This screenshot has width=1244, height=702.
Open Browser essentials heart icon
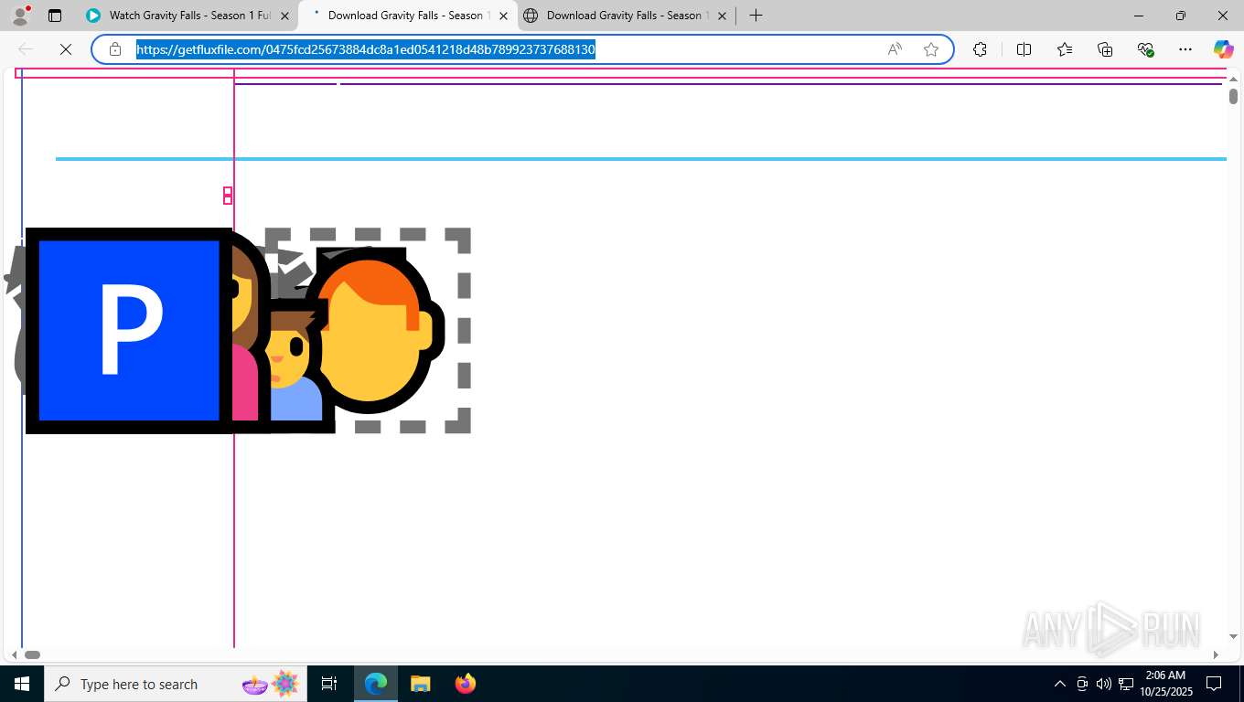(x=1145, y=49)
